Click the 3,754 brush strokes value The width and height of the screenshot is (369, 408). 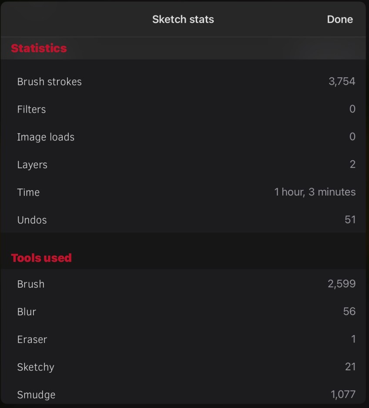coord(342,82)
